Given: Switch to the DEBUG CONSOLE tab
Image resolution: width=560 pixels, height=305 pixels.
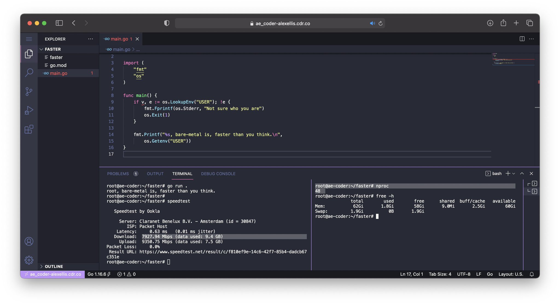Looking at the screenshot, I should [218, 174].
